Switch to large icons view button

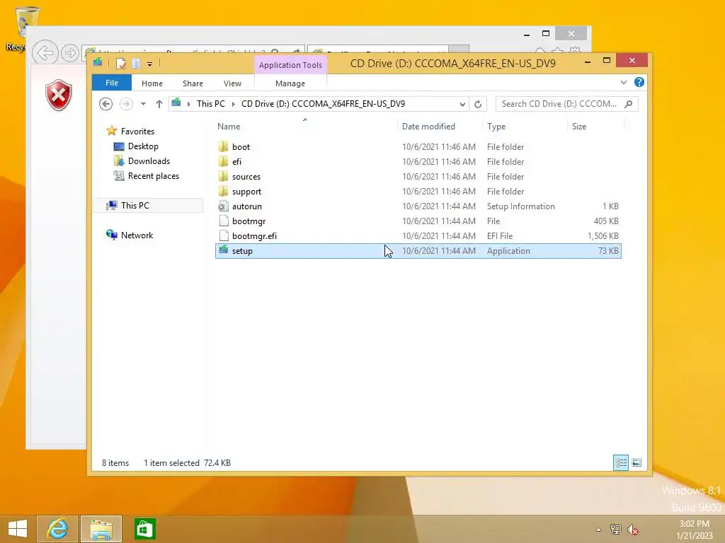pyautogui.click(x=636, y=462)
